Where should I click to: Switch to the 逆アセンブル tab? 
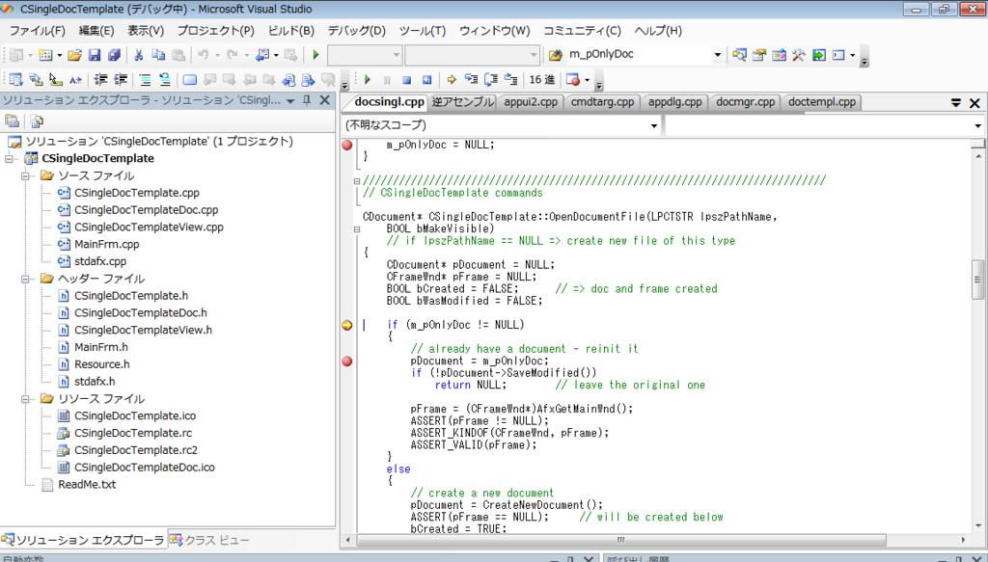[x=462, y=102]
